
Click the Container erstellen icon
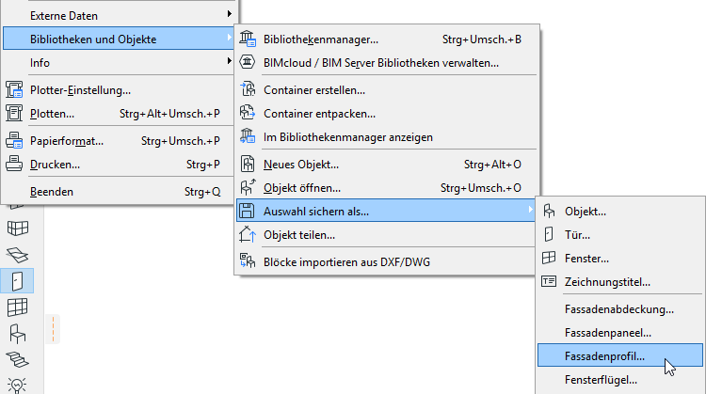point(249,89)
